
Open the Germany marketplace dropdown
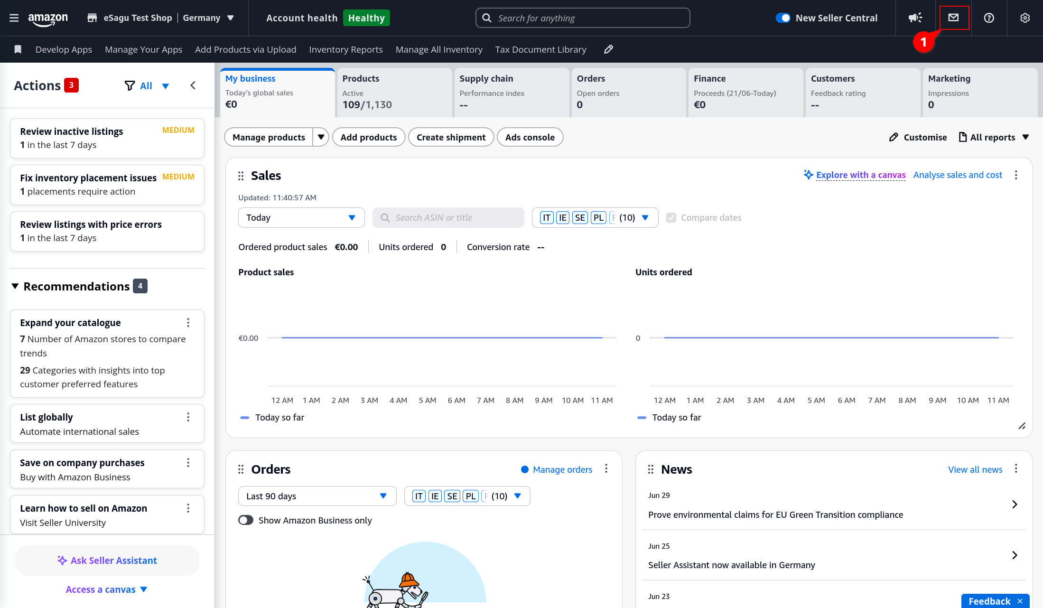point(208,18)
